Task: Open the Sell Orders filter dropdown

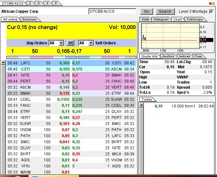Action: pos(86,43)
